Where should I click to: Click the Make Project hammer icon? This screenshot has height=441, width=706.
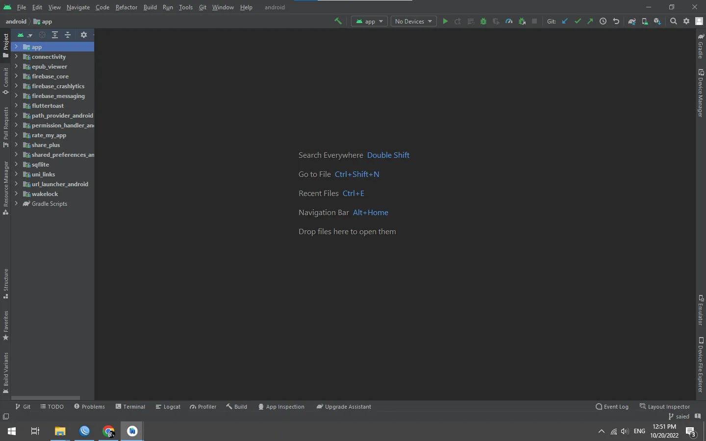[338, 21]
